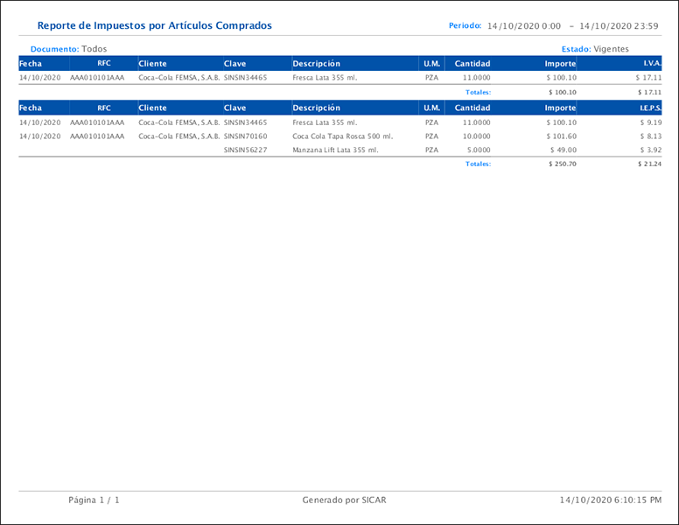Screen dimensions: 679x525
Task: Click the 10.0000 quantity cell
Action: coord(476,136)
